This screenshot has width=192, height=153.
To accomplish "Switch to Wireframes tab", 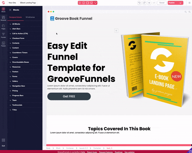I will (30, 17).
